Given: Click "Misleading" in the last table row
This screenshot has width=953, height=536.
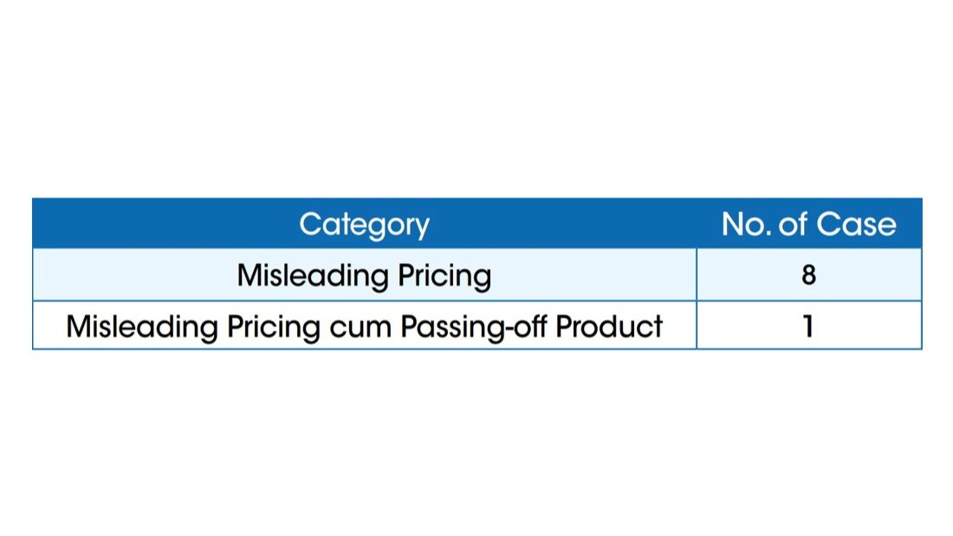Looking at the screenshot, I should [142, 326].
